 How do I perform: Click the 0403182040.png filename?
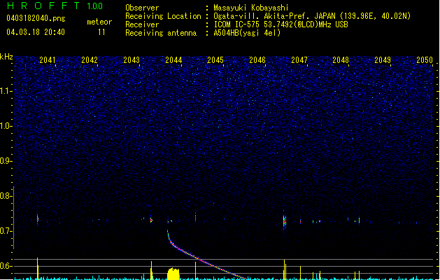point(35,18)
